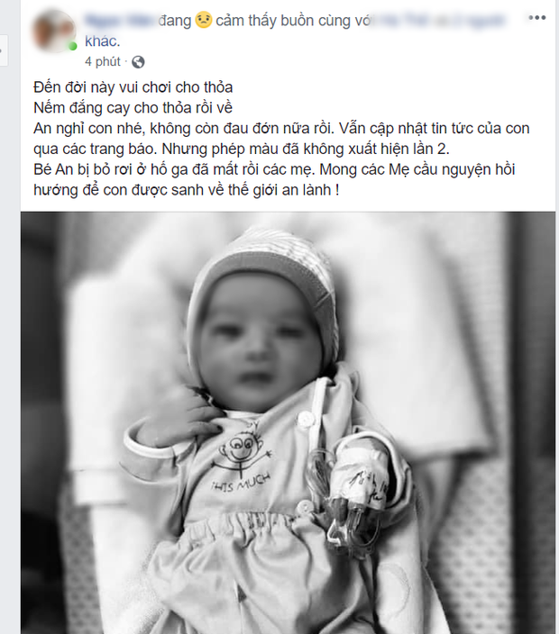Open the poster's blurred profile avatar
The height and width of the screenshot is (634, 559).
[54, 32]
